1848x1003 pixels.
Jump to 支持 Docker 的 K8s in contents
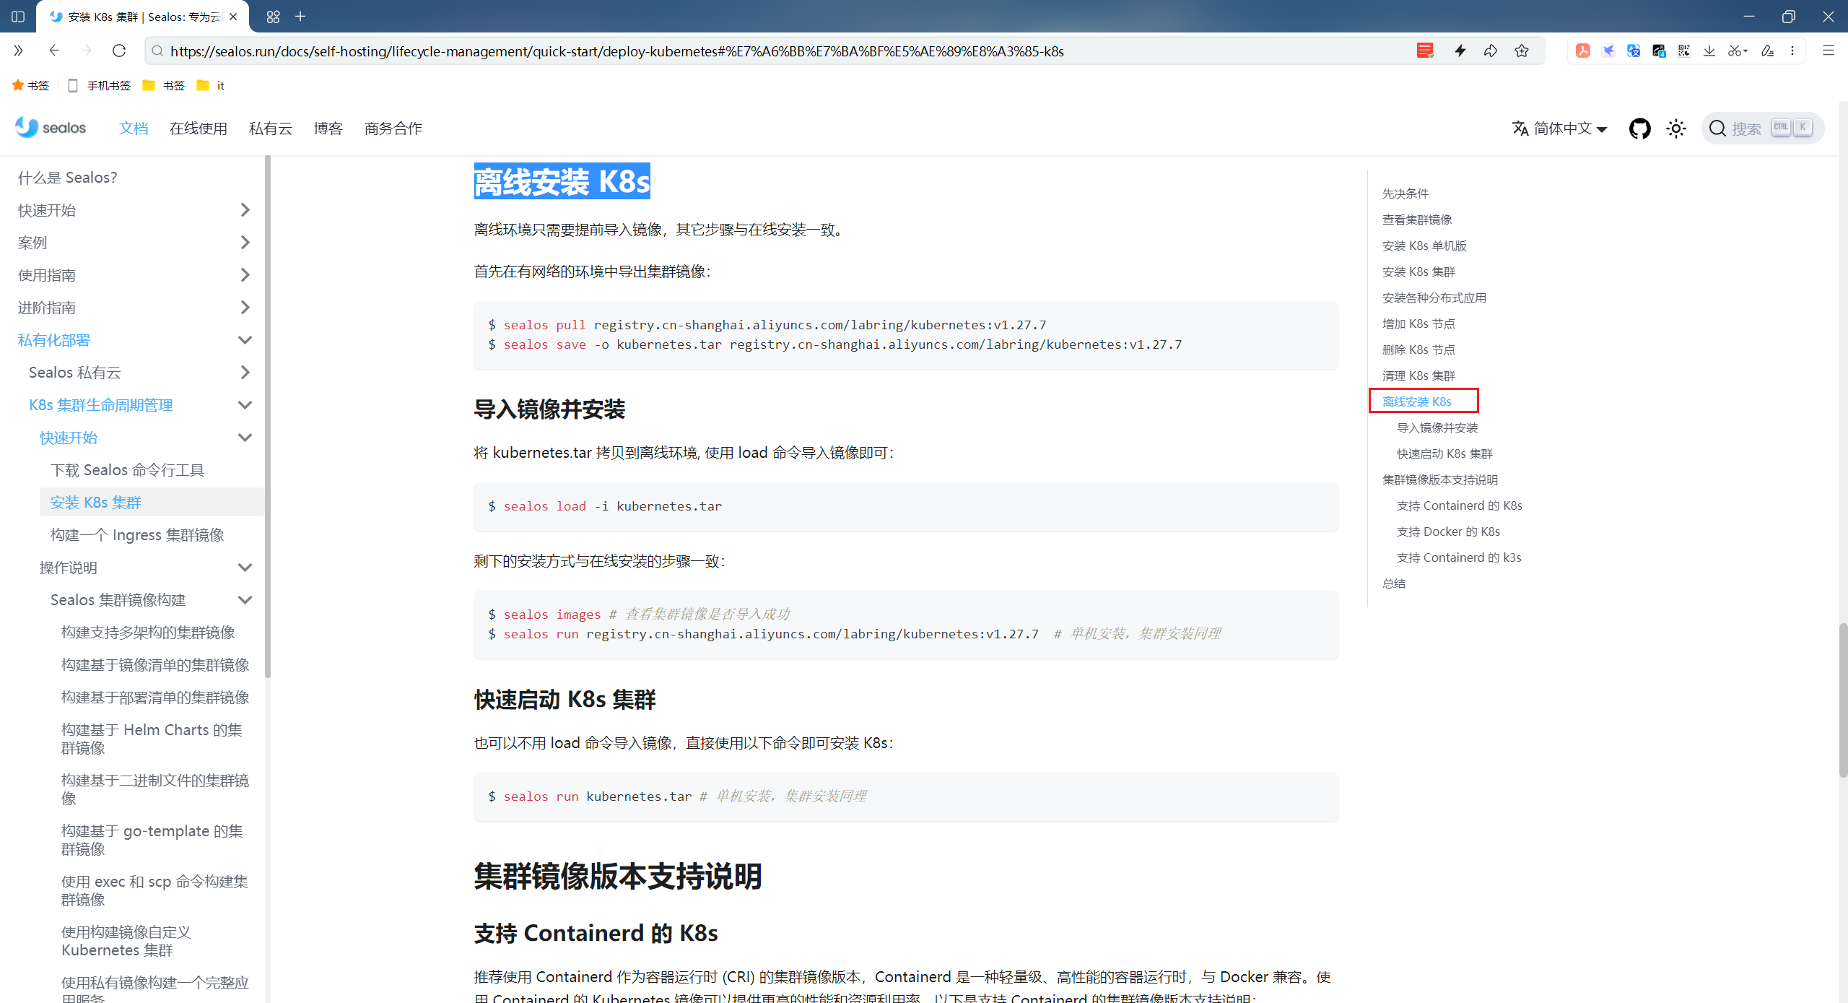1448,531
